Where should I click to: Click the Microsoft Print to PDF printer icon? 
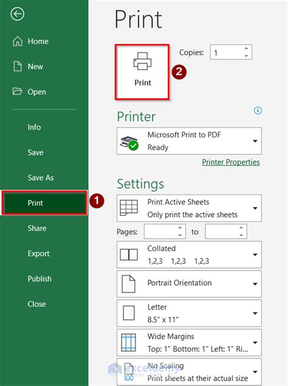[129, 143]
